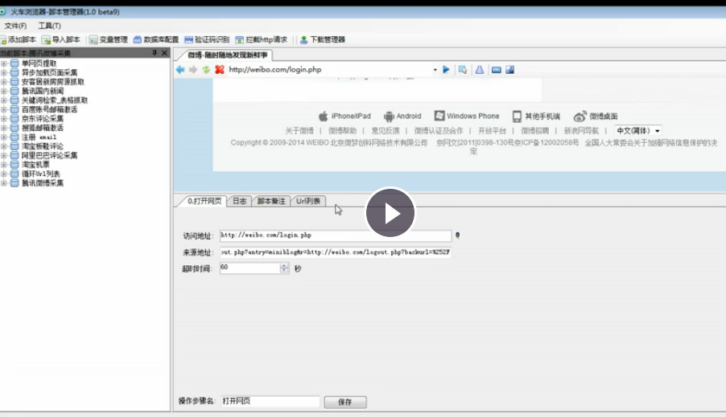
Task: Expand the 注册 email tree node
Action: click(x=4, y=137)
